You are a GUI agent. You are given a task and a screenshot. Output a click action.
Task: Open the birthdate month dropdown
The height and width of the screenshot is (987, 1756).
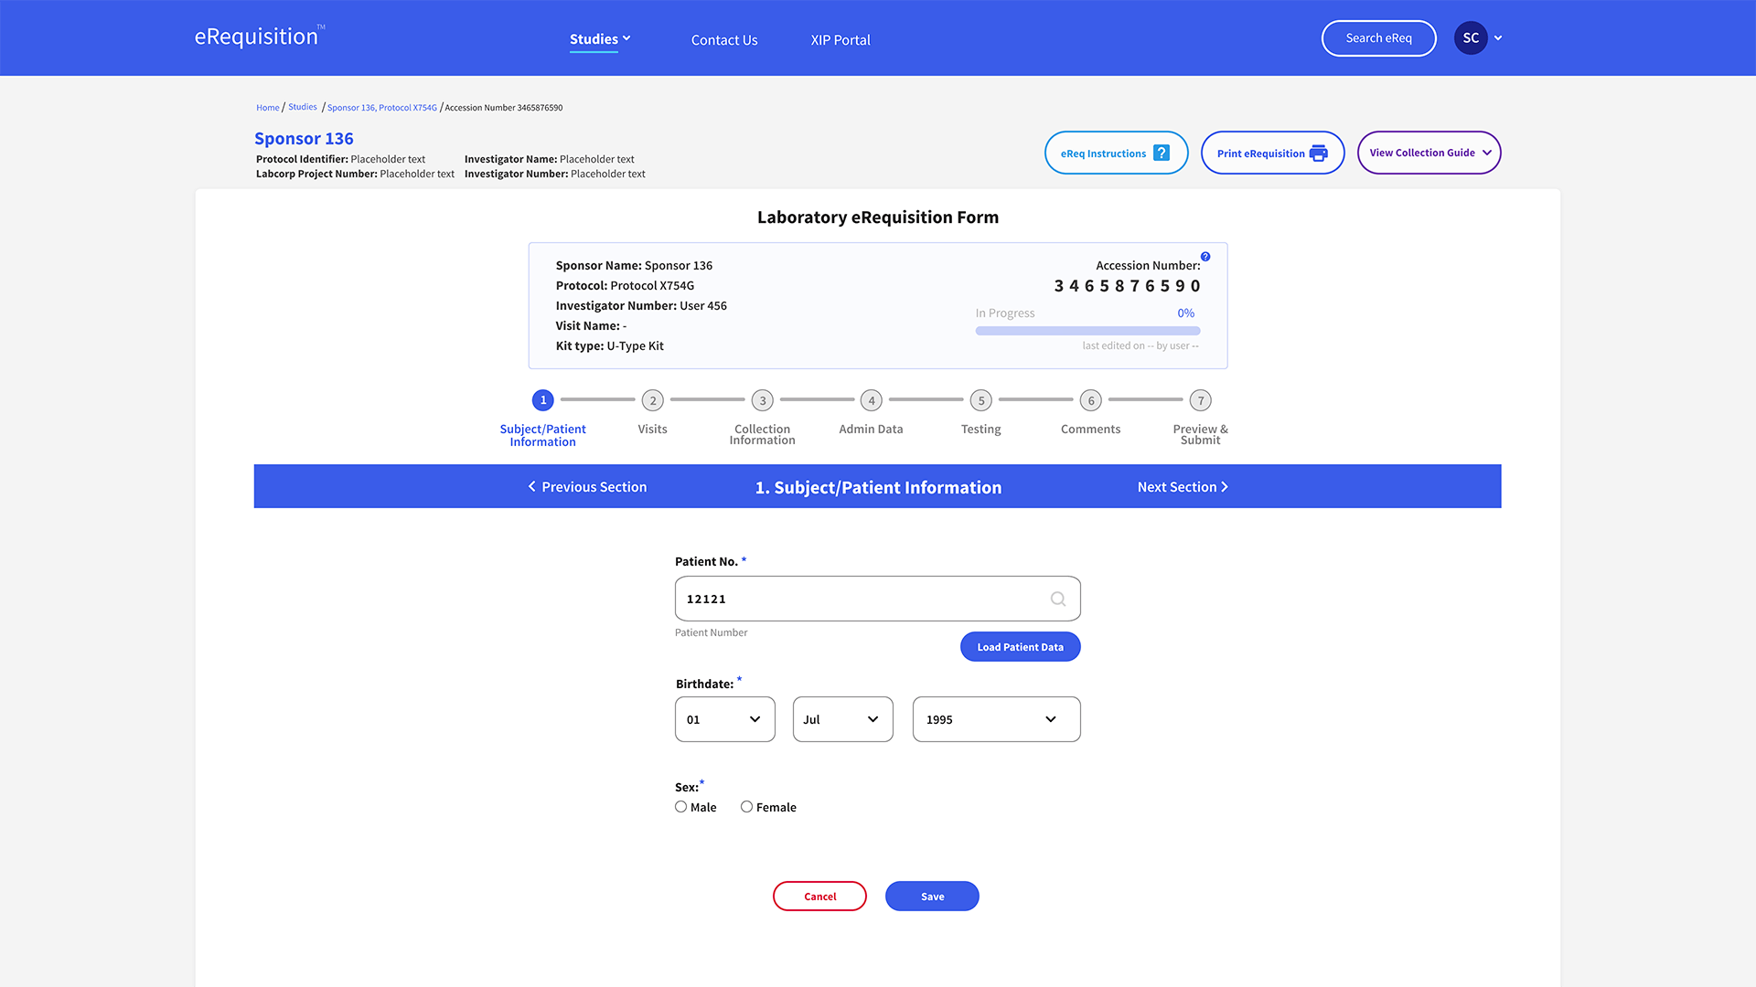843,719
